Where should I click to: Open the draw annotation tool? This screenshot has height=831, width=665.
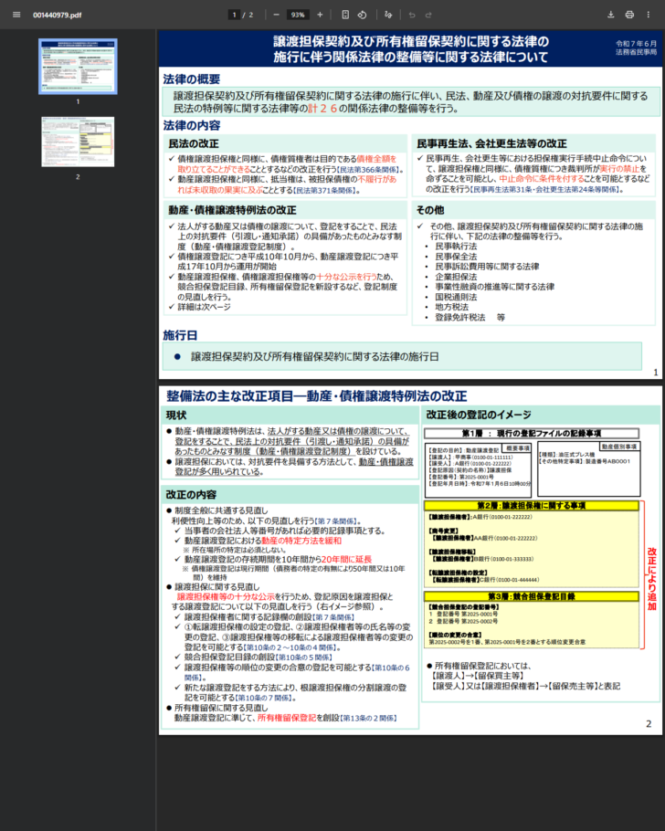pyautogui.click(x=388, y=15)
